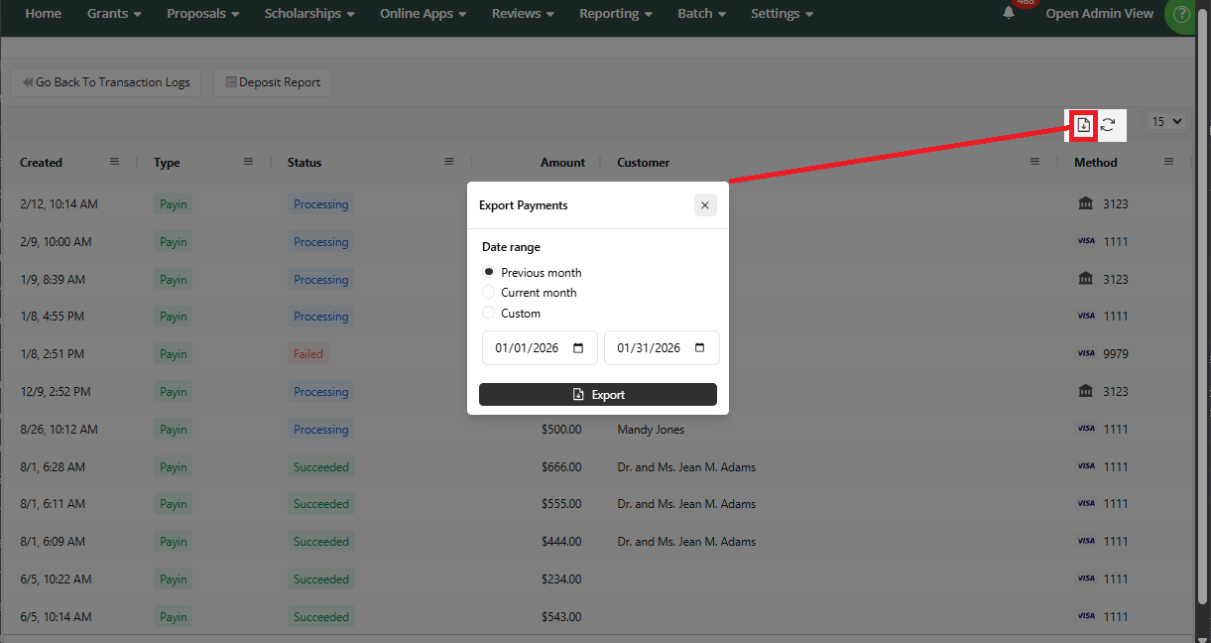
Task: Click Visa icon in the 1/8 4:55 PM row
Action: point(1085,316)
